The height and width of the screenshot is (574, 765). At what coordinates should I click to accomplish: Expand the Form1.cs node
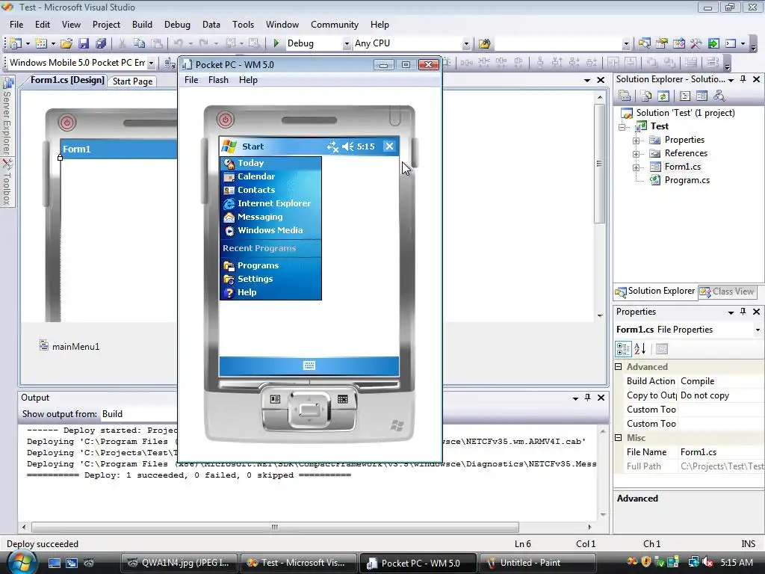(637, 167)
